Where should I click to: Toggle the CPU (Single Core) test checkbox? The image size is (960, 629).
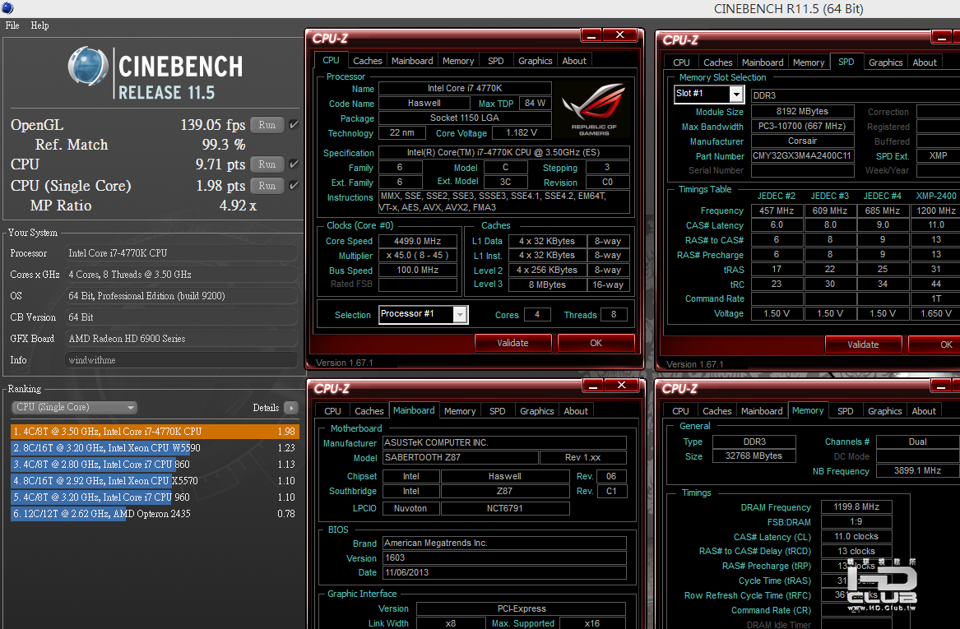294,186
